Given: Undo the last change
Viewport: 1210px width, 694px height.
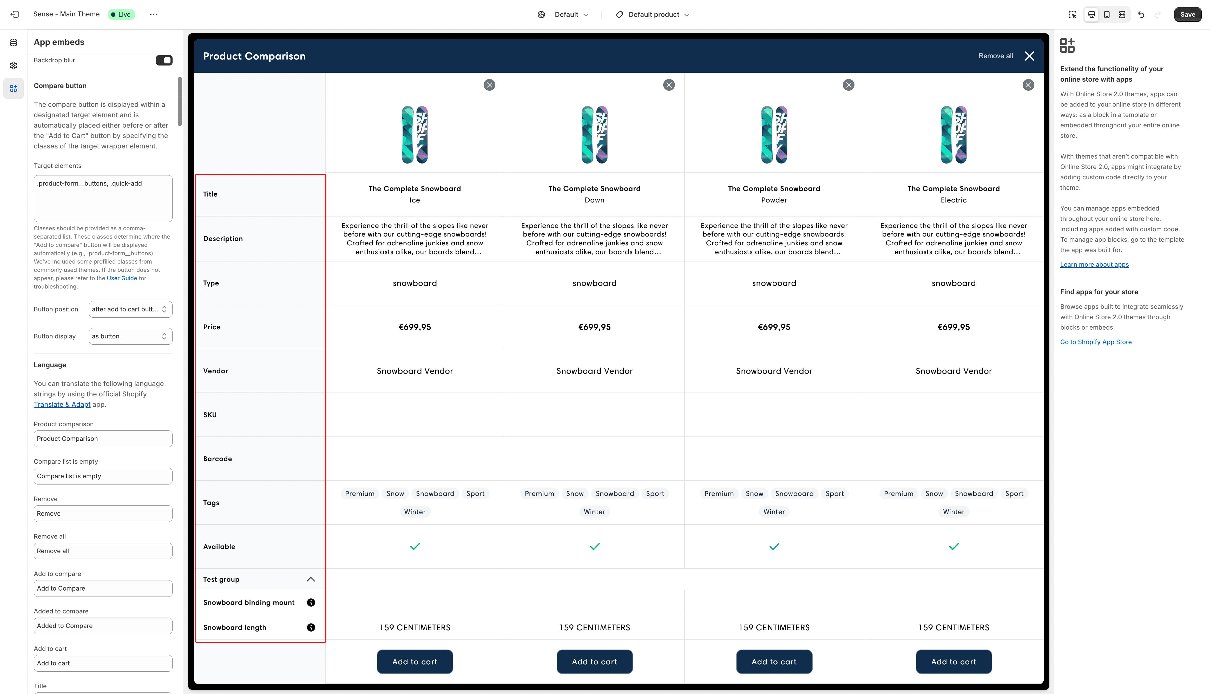Looking at the screenshot, I should (x=1140, y=14).
